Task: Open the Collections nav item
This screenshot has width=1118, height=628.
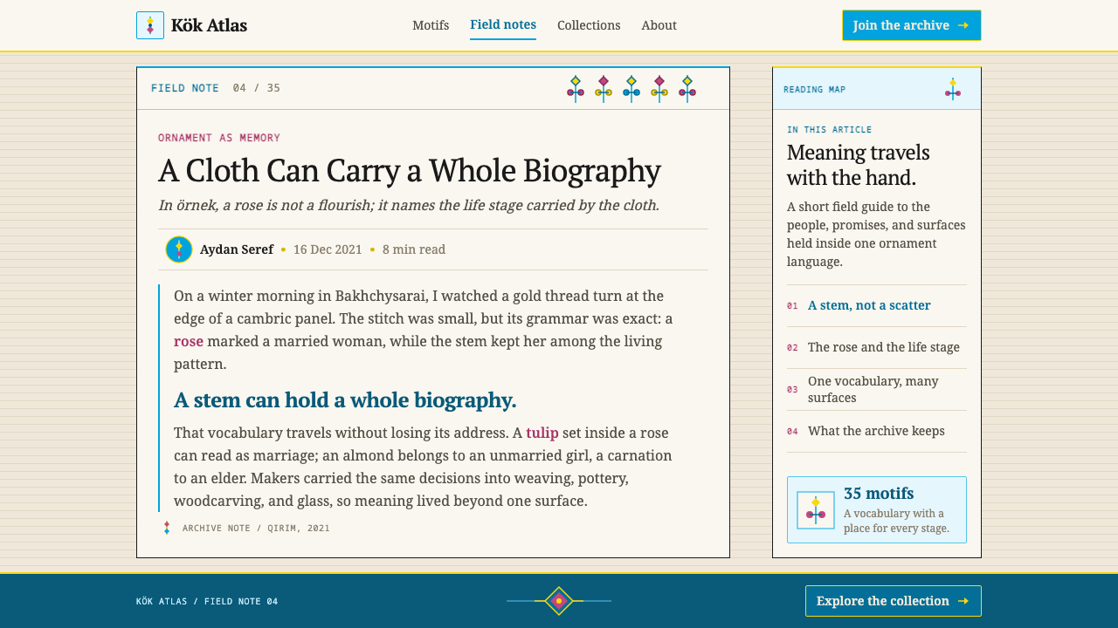Action: pos(589,25)
